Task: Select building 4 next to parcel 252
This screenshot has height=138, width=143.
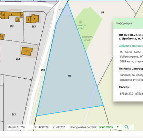Action: tap(22, 15)
